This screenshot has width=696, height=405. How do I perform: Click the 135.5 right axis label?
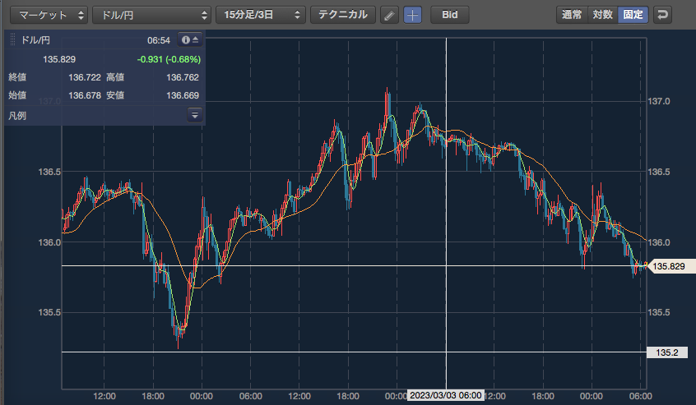[x=659, y=312]
